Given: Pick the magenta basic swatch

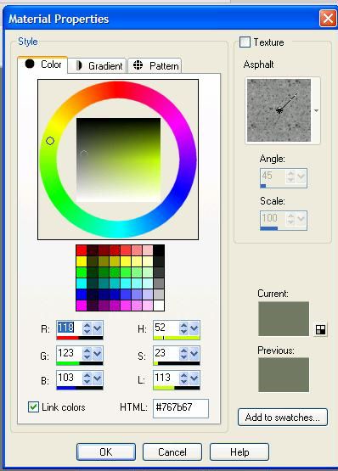Looking at the screenshot, I should tap(82, 306).
